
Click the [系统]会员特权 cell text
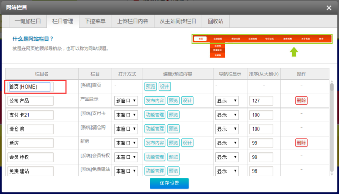(95, 155)
